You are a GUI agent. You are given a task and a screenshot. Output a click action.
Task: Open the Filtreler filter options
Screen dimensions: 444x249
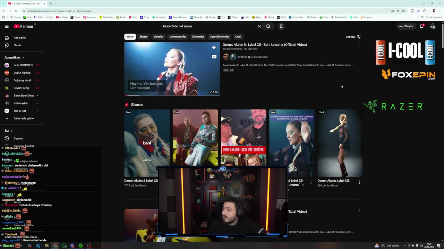click(353, 37)
